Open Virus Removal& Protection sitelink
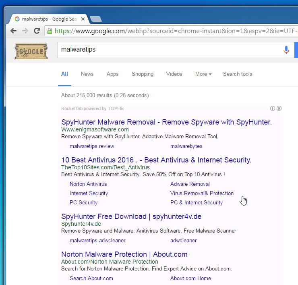The image size is (298, 285). coord(202,193)
